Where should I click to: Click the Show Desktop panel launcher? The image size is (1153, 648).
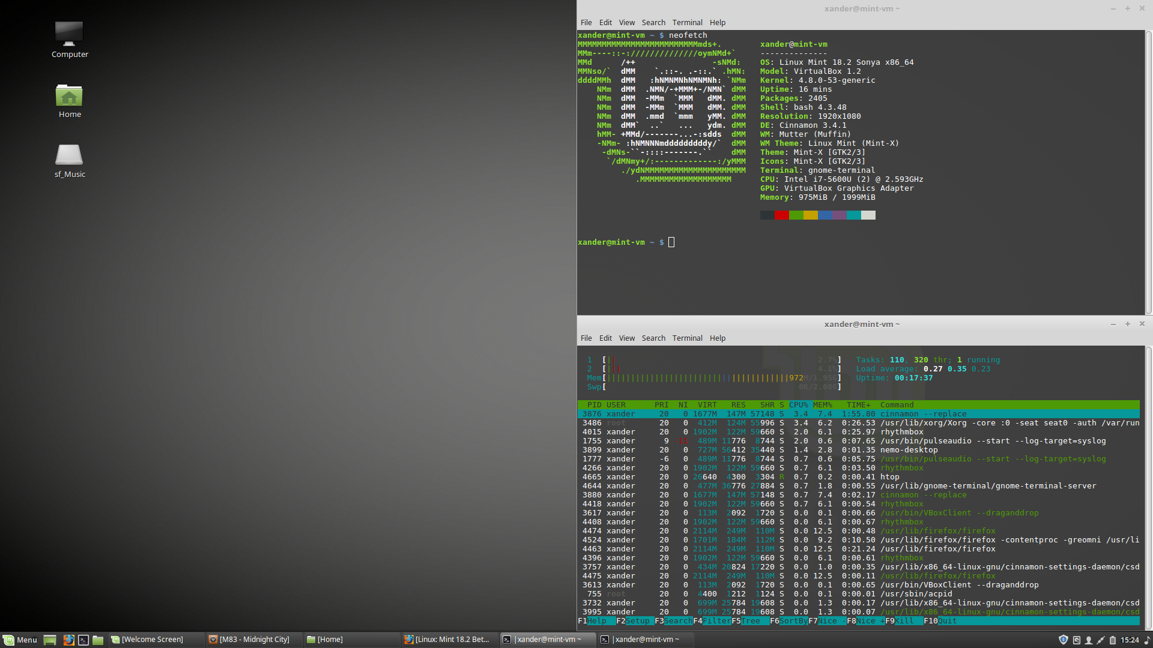click(50, 640)
